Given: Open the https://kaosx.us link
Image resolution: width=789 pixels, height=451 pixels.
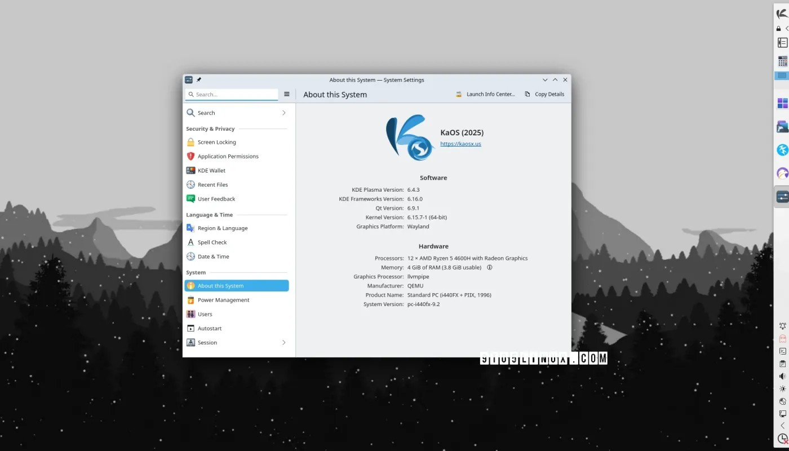Looking at the screenshot, I should pyautogui.click(x=460, y=144).
